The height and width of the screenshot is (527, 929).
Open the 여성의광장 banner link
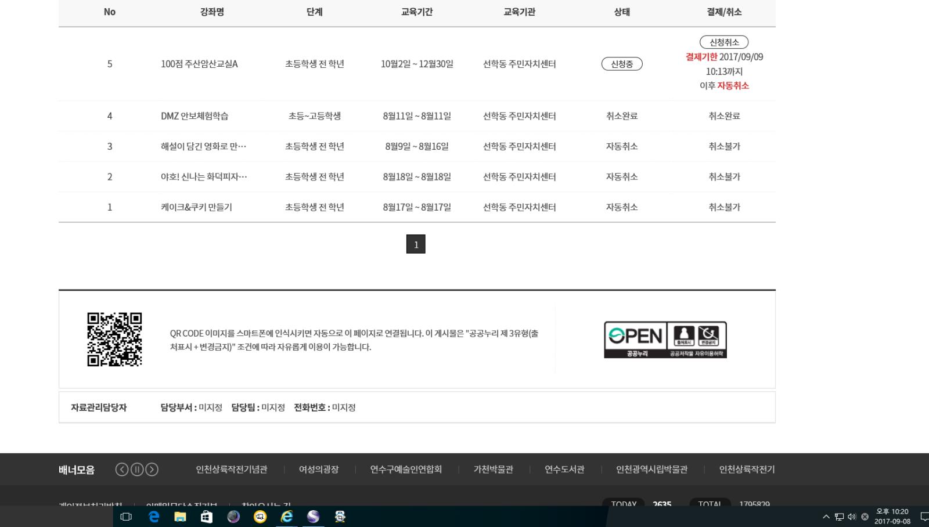click(319, 470)
